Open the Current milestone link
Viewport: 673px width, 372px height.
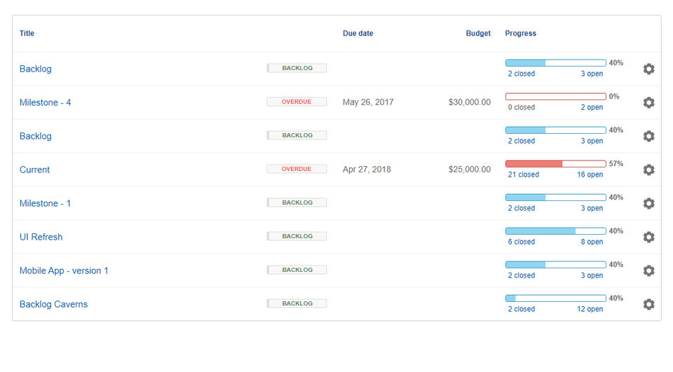(x=34, y=170)
